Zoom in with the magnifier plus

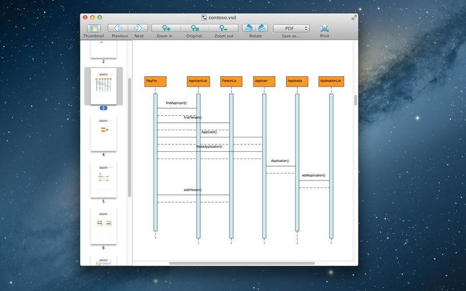[166, 28]
